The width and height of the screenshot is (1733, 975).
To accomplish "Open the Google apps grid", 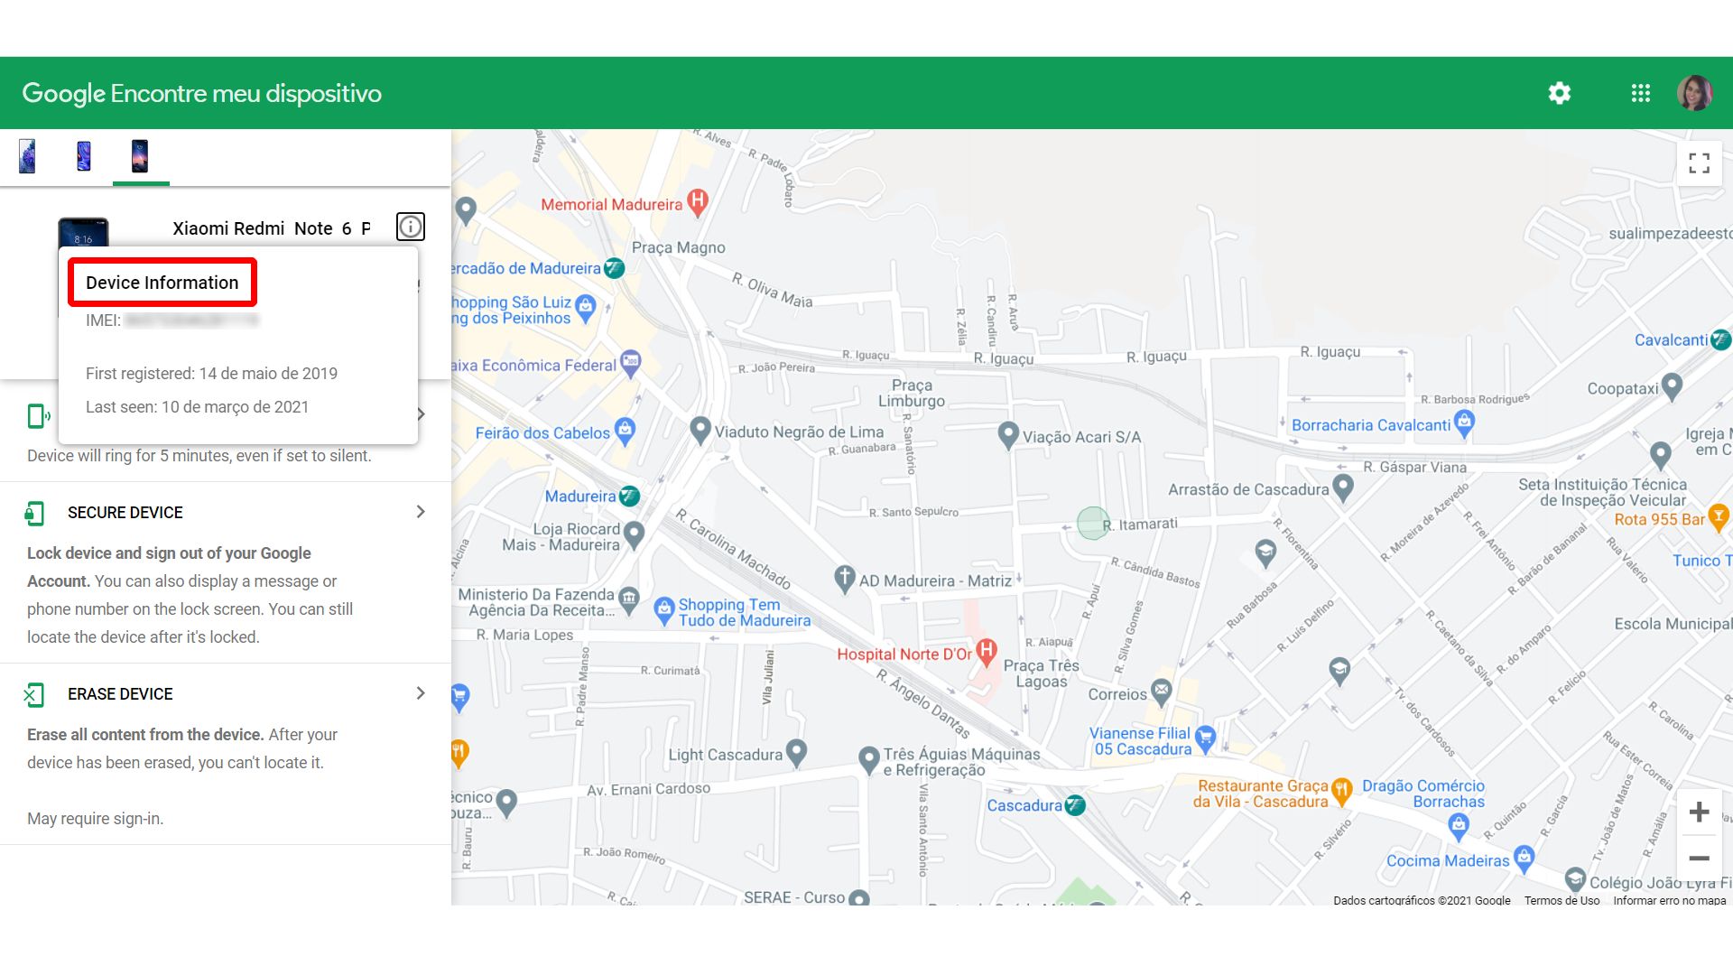I will [1640, 93].
